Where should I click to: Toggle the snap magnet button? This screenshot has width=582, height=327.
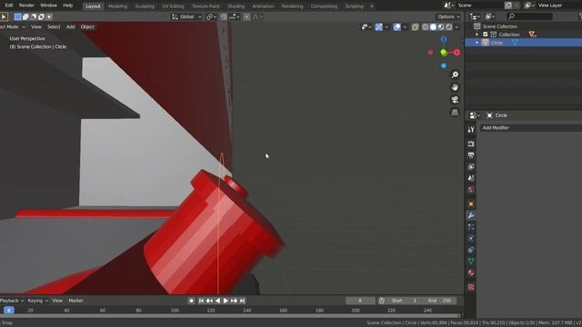[224, 16]
